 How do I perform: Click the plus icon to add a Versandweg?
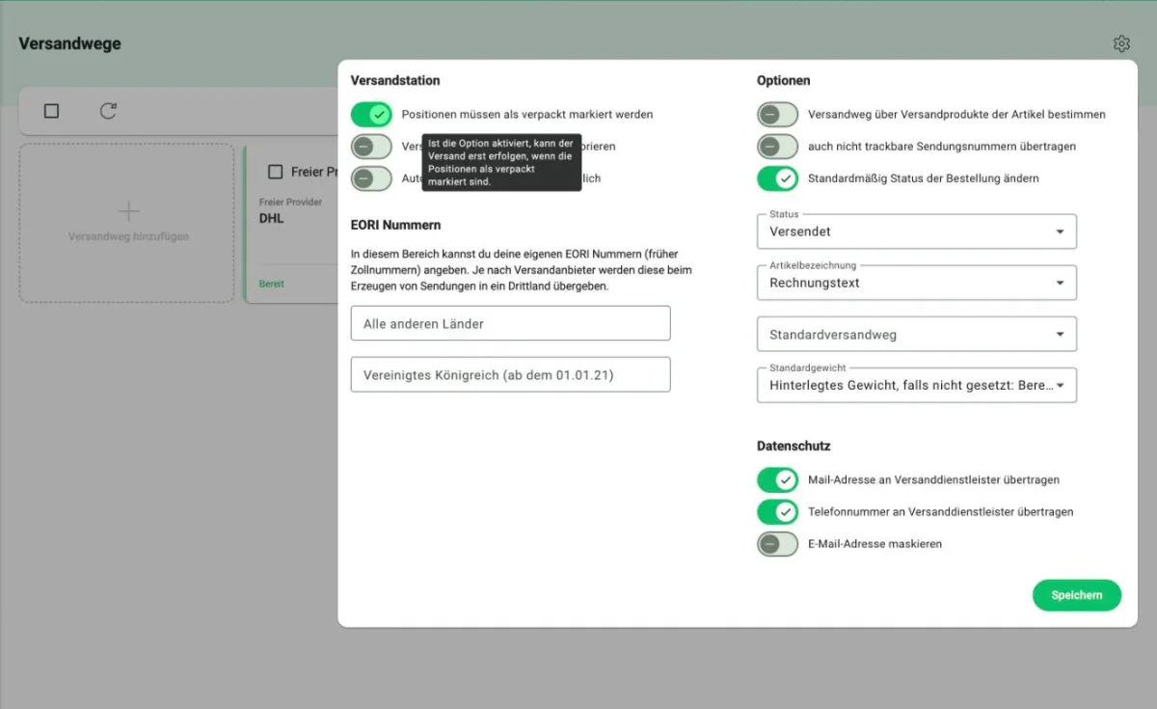(128, 211)
